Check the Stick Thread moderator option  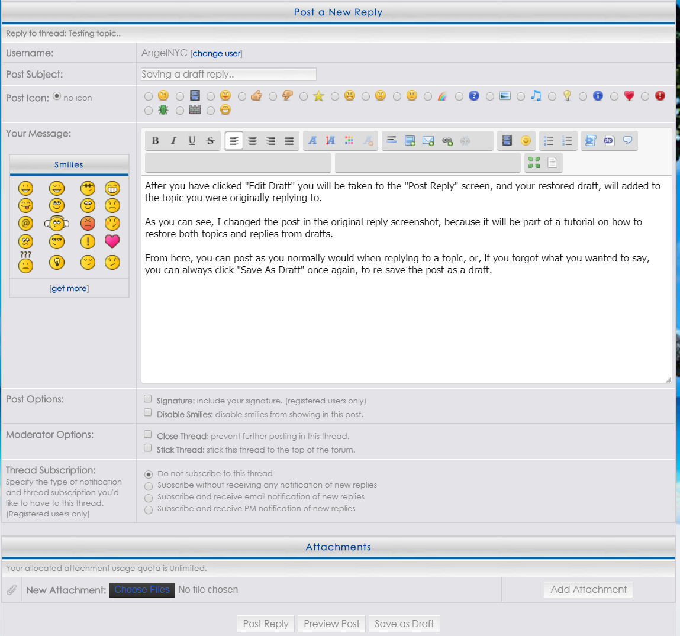pyautogui.click(x=148, y=448)
